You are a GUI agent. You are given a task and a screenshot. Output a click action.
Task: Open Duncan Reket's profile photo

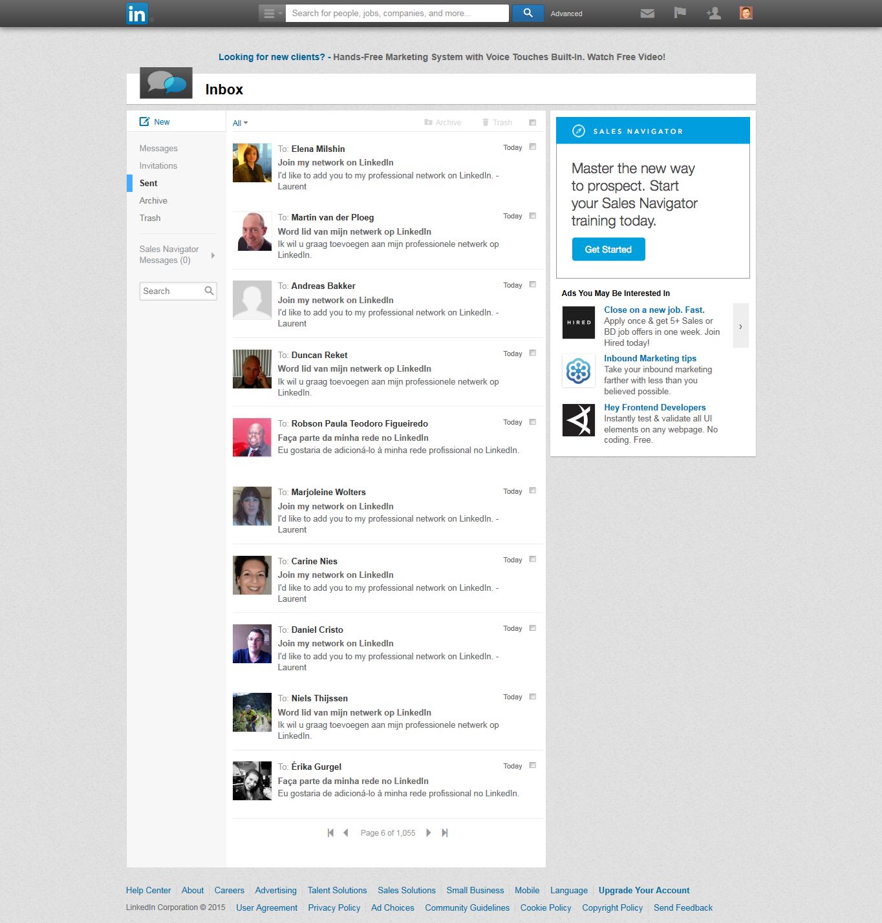pos(252,369)
